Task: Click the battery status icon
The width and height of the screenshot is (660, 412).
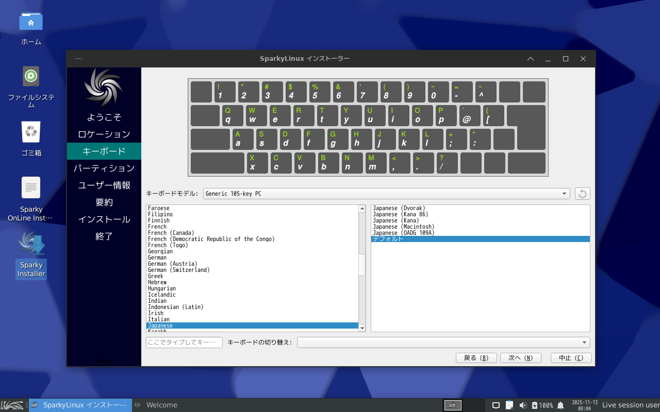Action: (x=535, y=405)
